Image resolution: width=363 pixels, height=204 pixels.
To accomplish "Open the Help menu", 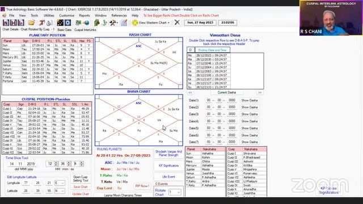I will [135, 15].
